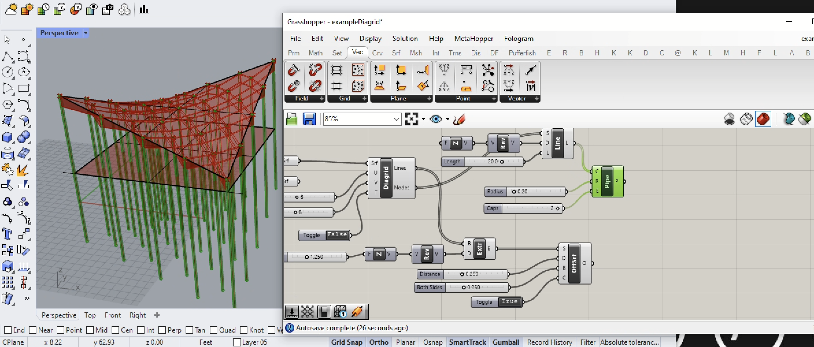Expand the Plane panel plus button

coord(429,99)
